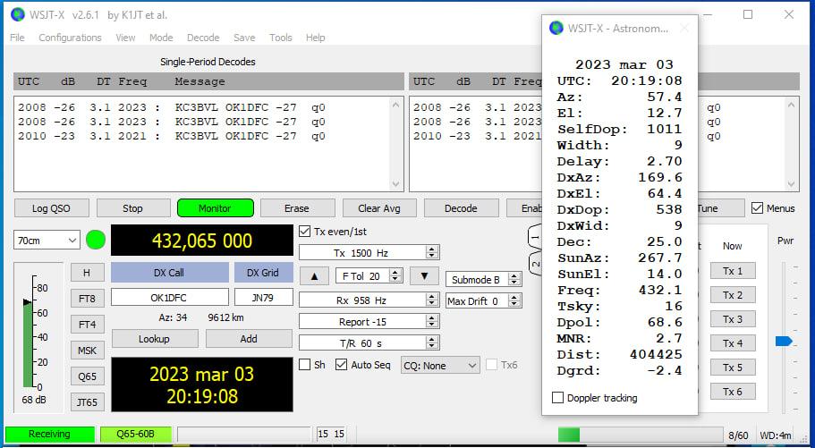Viewport: 815px width, 448px height.
Task: Toggle the green Monitor button
Action: pos(216,208)
